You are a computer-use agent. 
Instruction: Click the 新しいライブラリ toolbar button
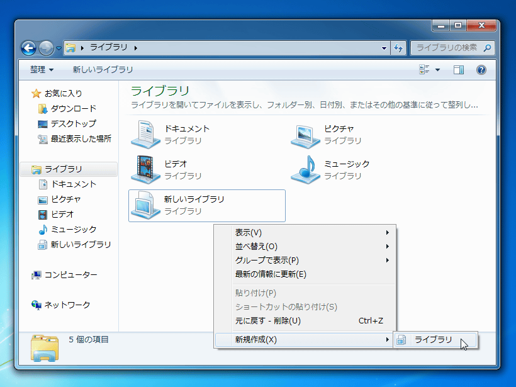[103, 69]
